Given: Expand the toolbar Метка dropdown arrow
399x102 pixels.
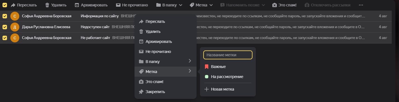Looking at the screenshot, I should (x=211, y=5).
